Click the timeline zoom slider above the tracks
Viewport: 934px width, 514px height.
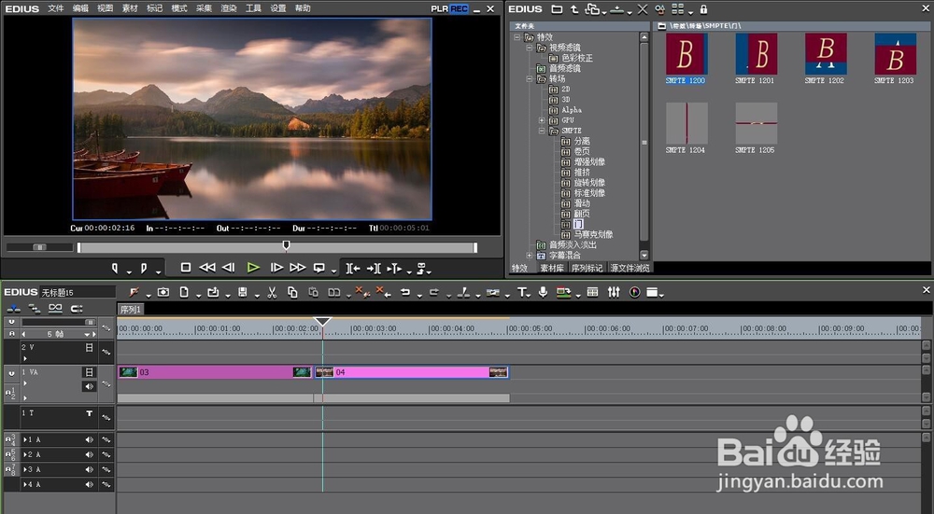tap(58, 322)
